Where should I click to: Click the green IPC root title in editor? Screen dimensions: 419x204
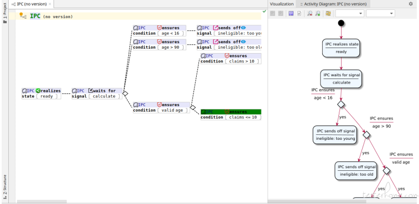(x=35, y=16)
